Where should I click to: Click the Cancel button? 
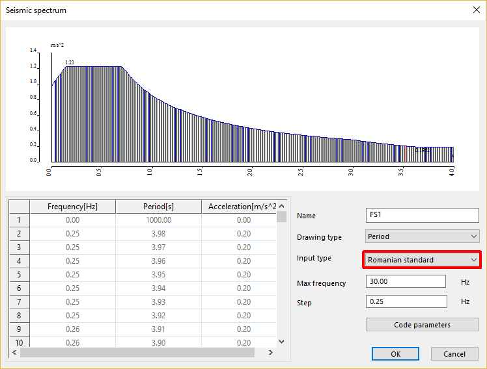coord(454,354)
